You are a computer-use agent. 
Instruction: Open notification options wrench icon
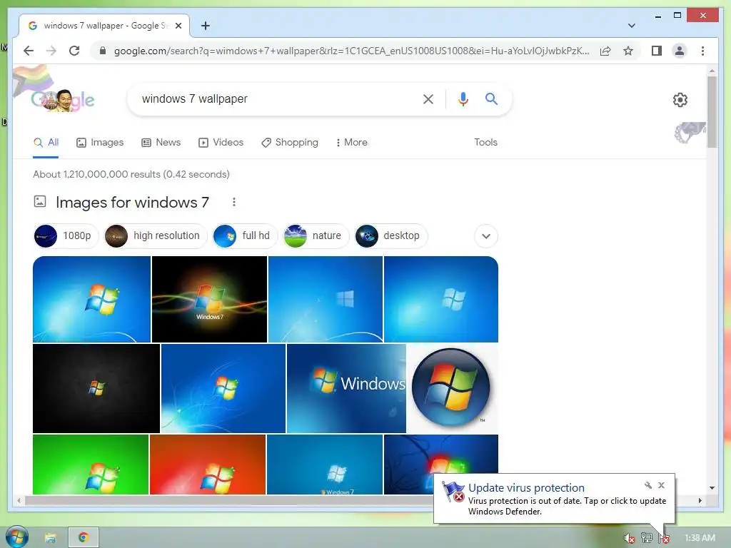pyautogui.click(x=648, y=485)
